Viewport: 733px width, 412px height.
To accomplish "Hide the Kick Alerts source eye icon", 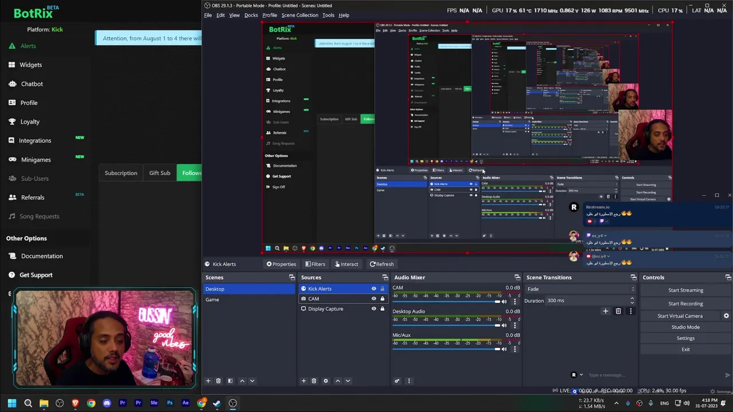I will 374,289.
